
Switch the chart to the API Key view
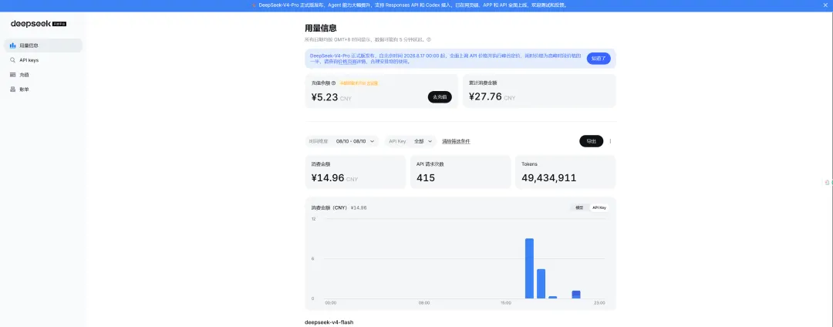pyautogui.click(x=599, y=207)
